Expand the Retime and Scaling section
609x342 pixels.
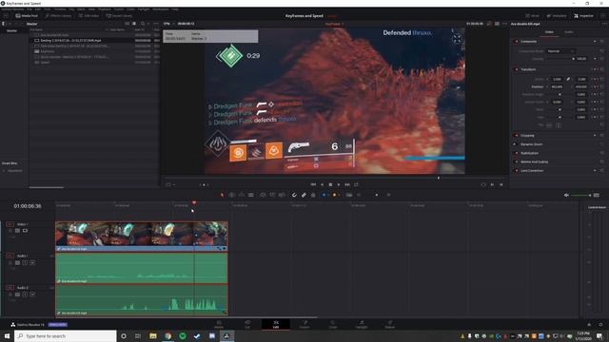coord(535,161)
